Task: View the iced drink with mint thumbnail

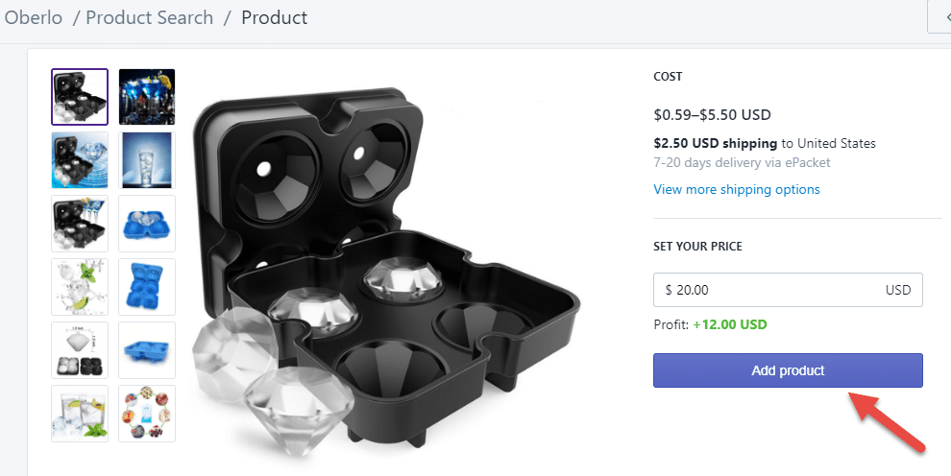Action: (80, 414)
